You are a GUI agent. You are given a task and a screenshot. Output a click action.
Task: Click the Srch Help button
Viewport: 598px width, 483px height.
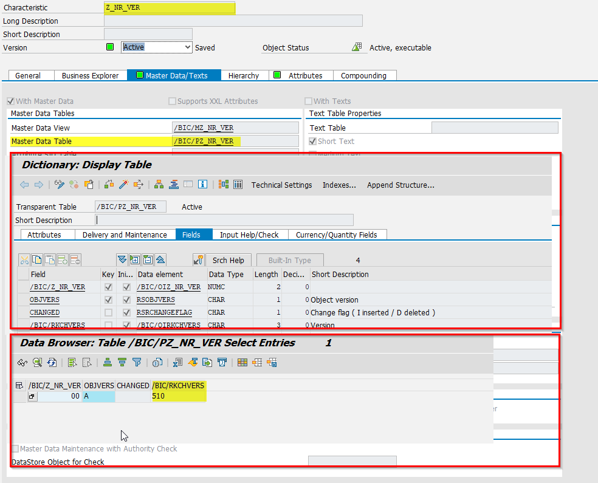coord(229,259)
